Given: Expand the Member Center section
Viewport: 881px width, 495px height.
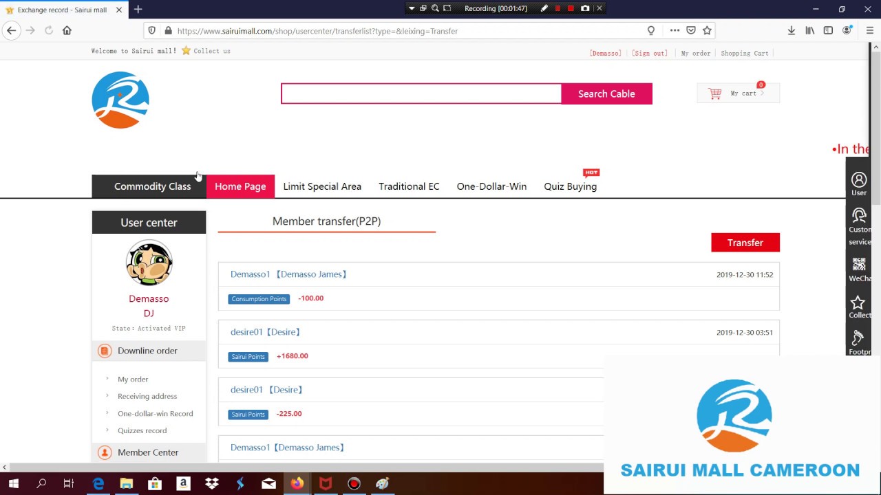Looking at the screenshot, I should pyautogui.click(x=149, y=452).
